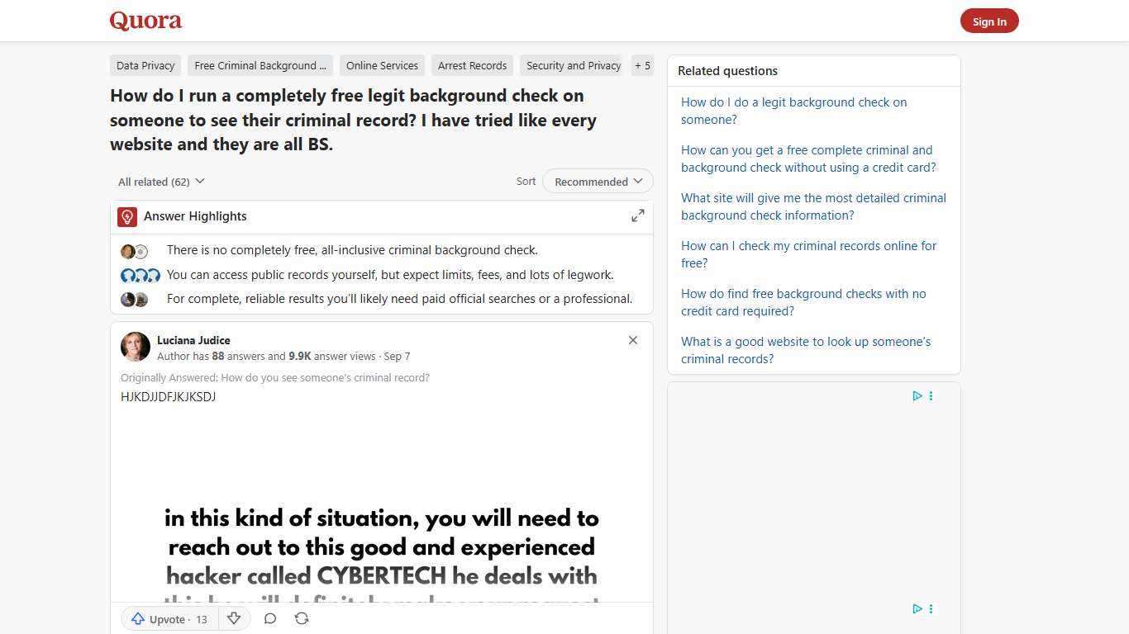Viewport: 1129px width, 634px height.
Task: Expand the Answer Highlights panel
Action: [637, 215]
